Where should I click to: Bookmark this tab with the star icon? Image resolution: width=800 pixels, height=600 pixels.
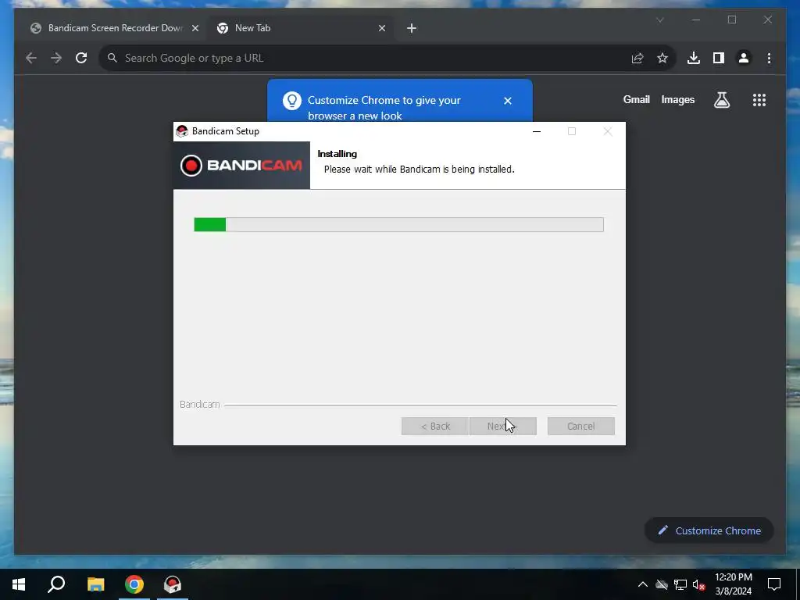click(662, 58)
